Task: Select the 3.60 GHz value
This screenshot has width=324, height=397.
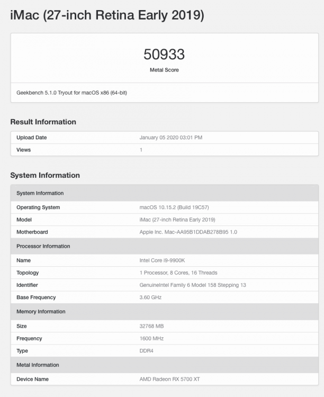Action: [x=150, y=297]
